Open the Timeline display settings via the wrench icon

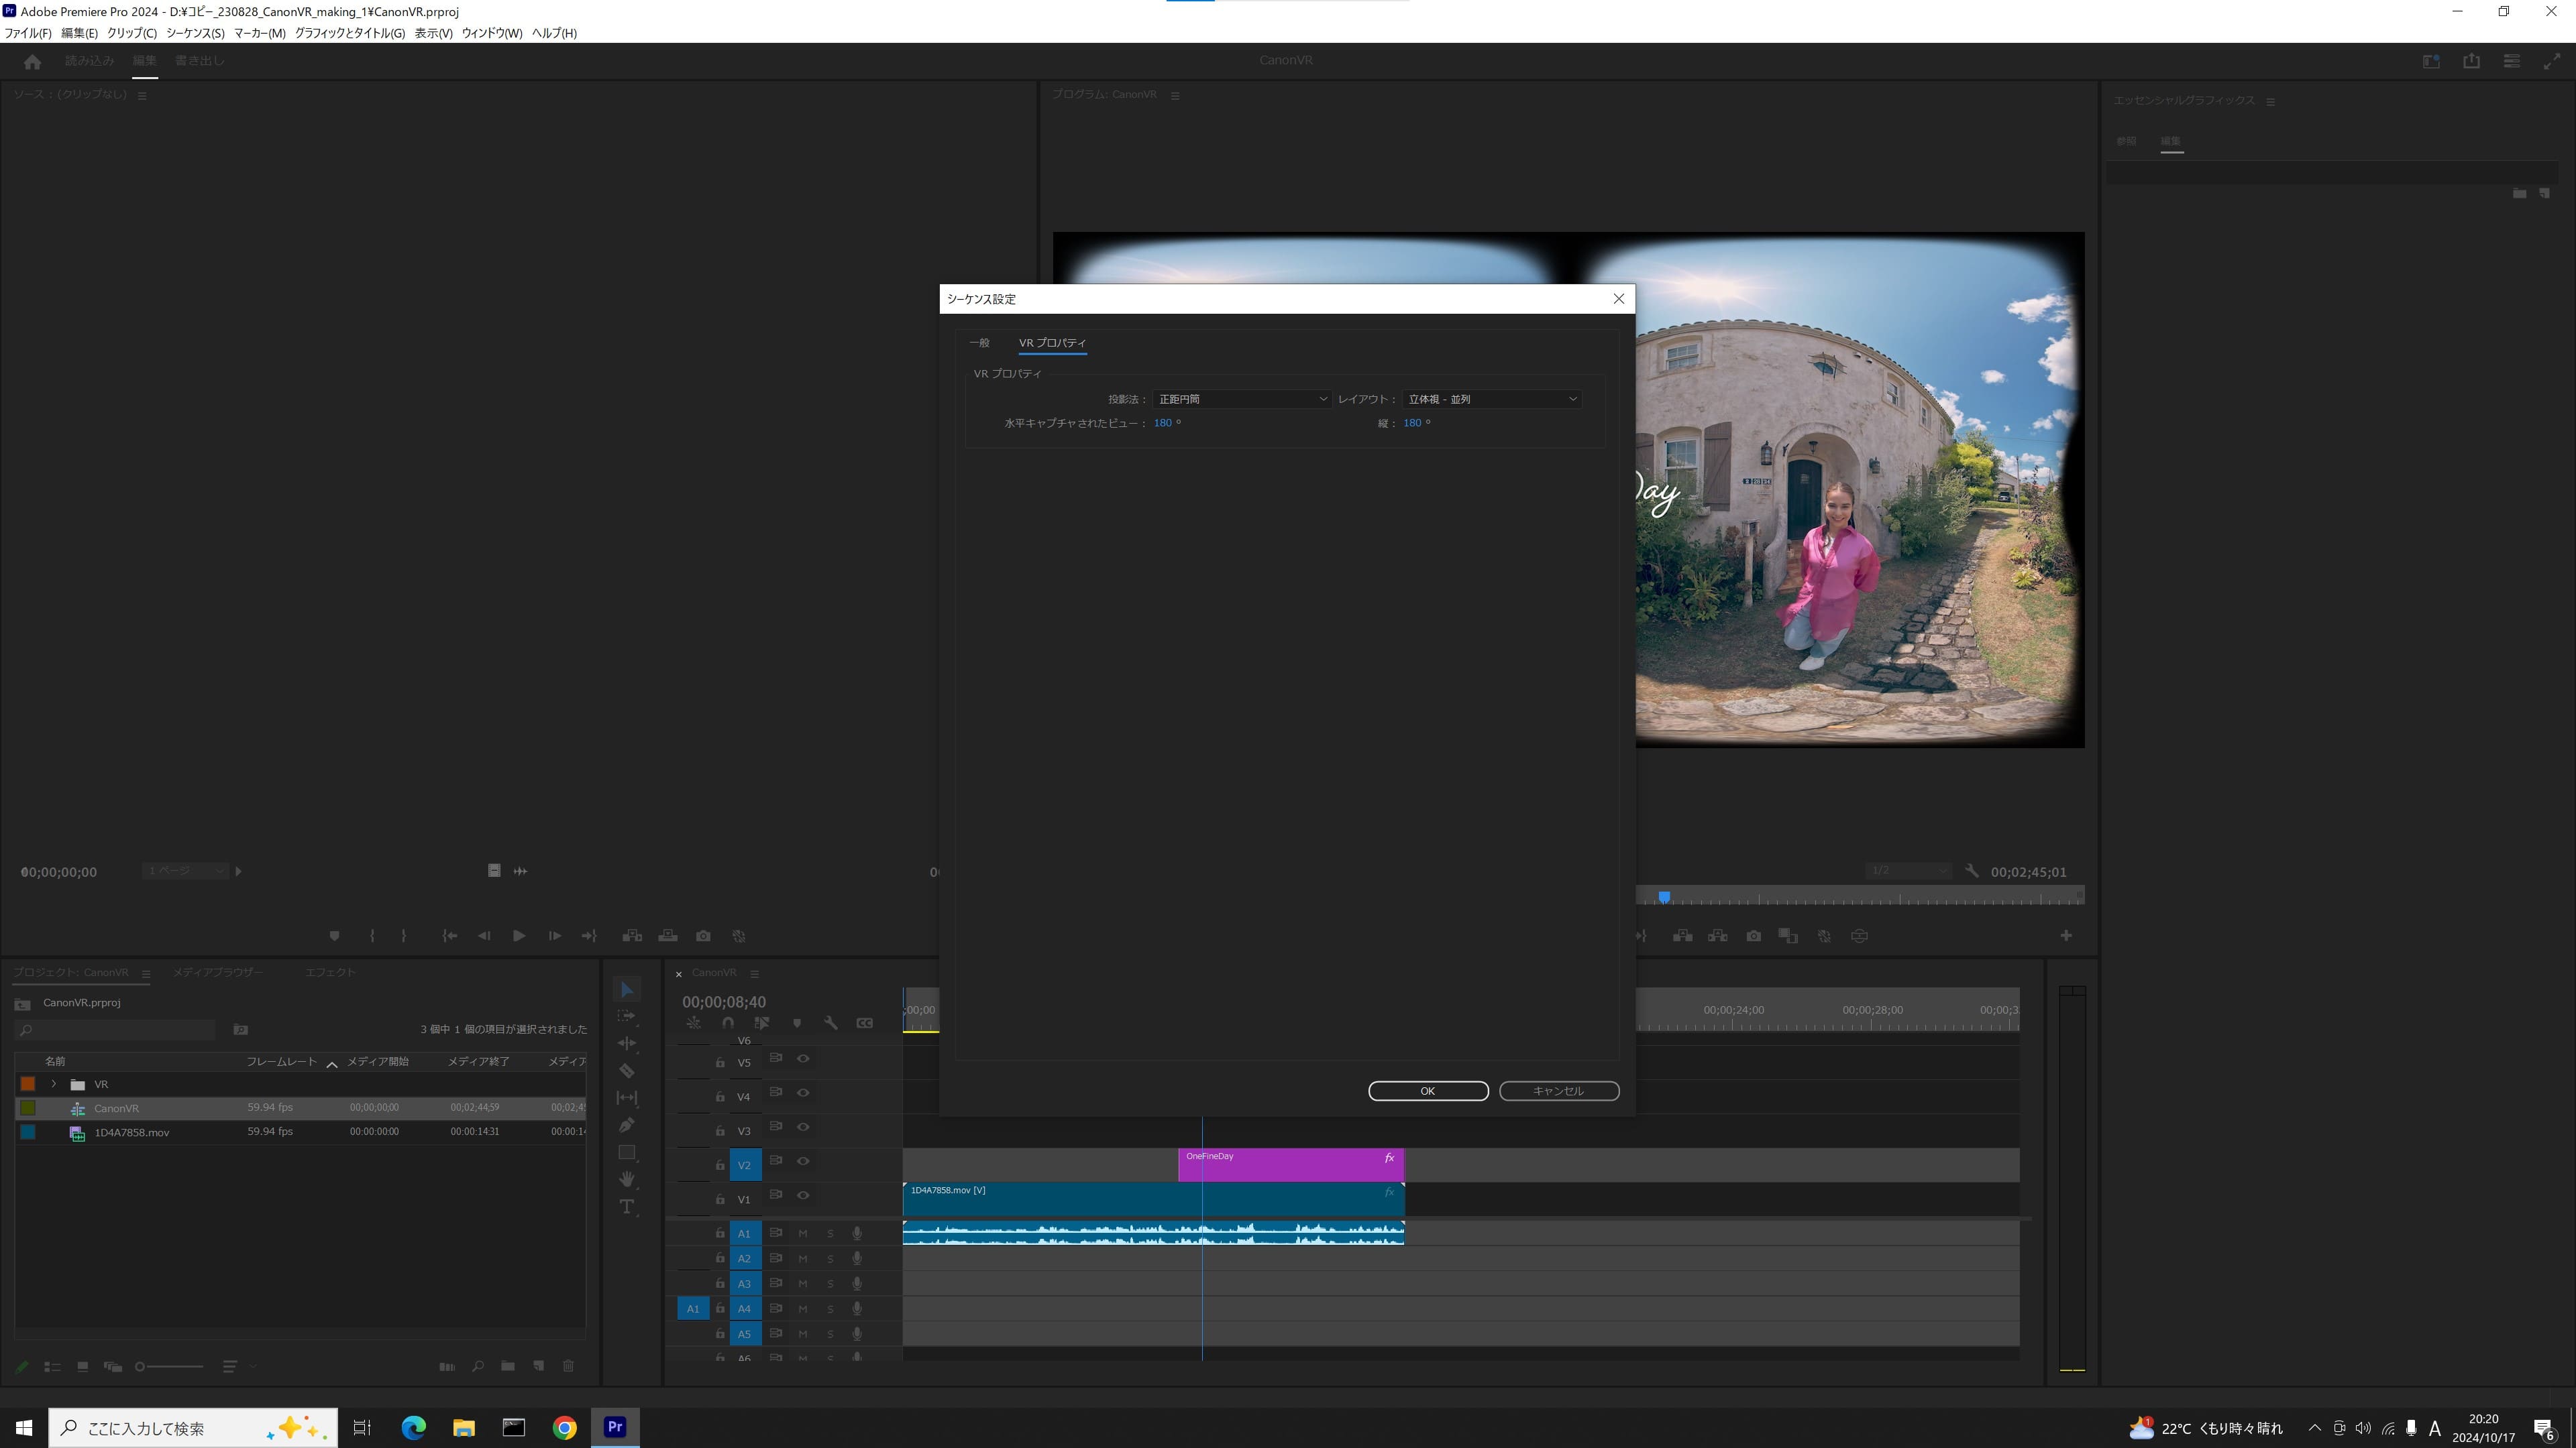pos(831,1023)
